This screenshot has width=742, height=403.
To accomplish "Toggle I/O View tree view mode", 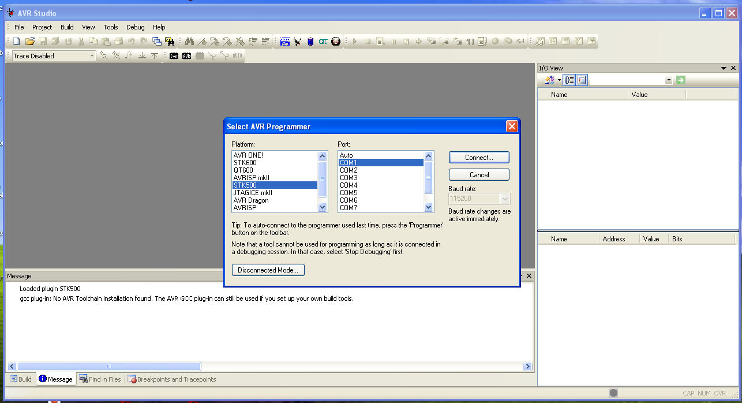I will point(569,80).
